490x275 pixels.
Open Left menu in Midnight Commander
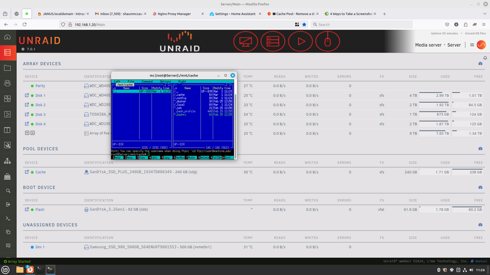pos(117,81)
